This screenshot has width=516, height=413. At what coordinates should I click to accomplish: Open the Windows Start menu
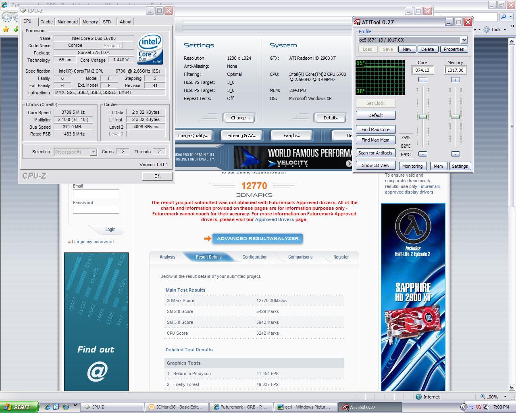[19, 407]
